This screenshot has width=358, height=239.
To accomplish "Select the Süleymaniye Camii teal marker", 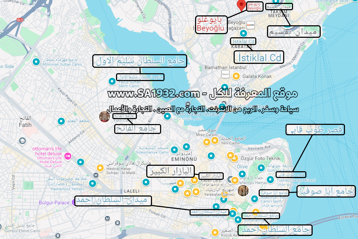I will click(174, 150).
